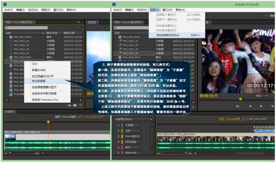Click the MVI_9621.MOV clip icon in right project list

[120, 37]
